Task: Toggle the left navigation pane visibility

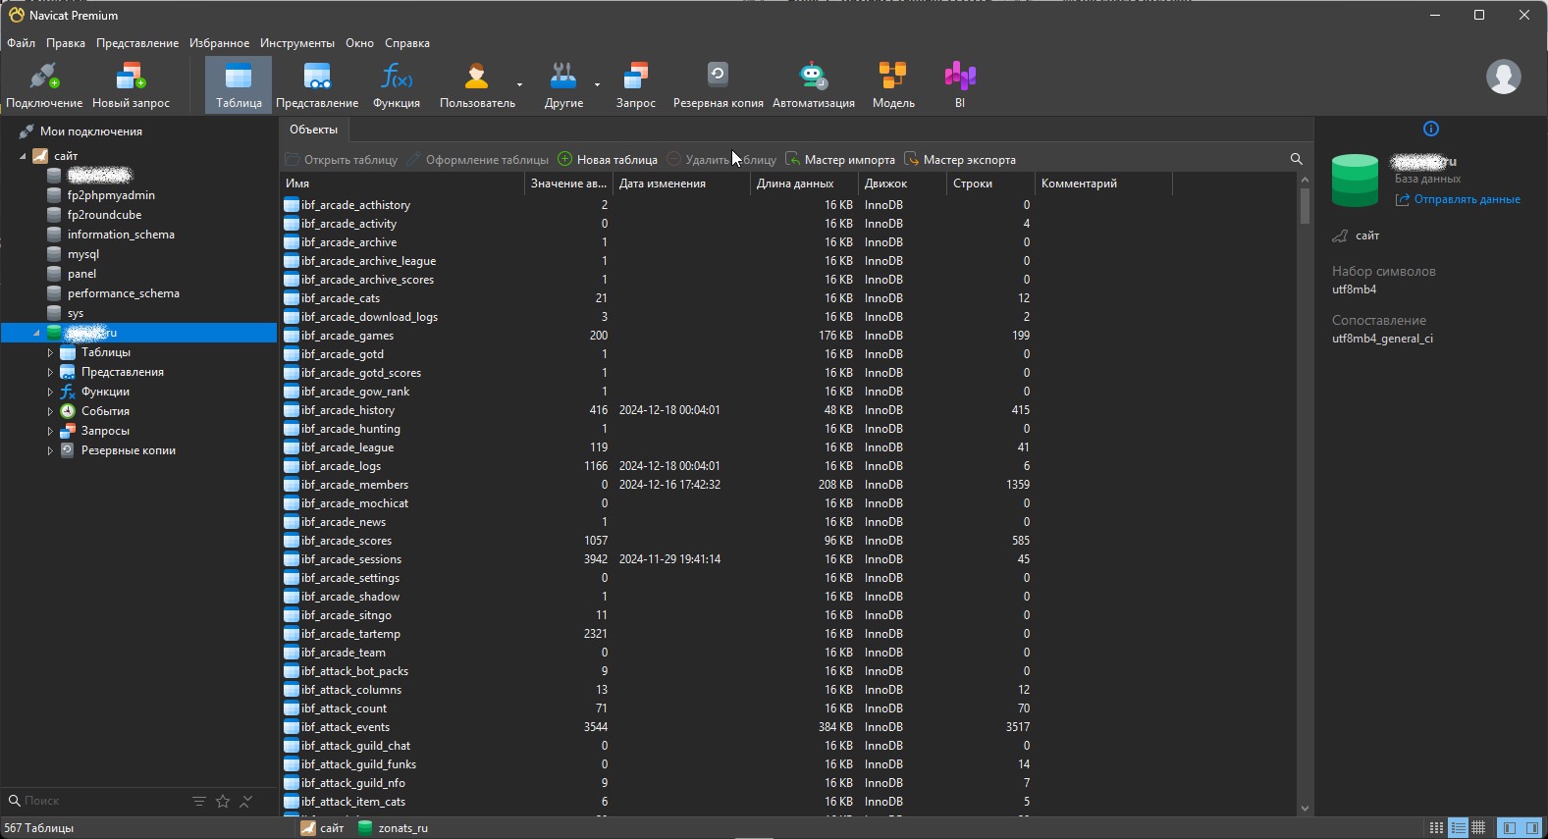Action: pyautogui.click(x=1510, y=828)
